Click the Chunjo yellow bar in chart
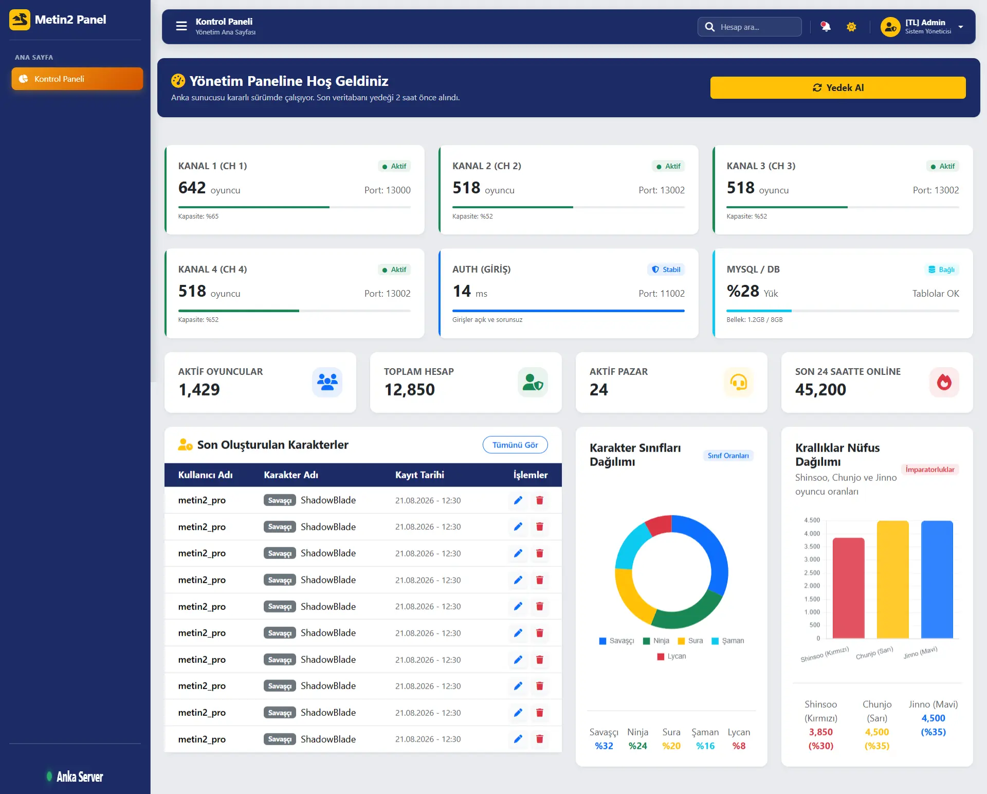The height and width of the screenshot is (794, 987). click(x=892, y=580)
